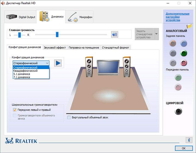
Task: Expand the default device dropdown arrow
Action: pyautogui.click(x=156, y=34)
